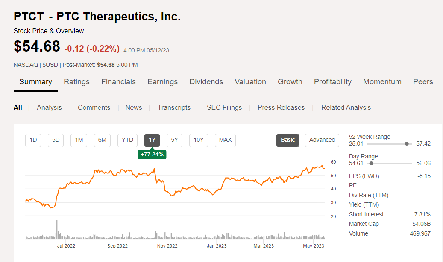This screenshot has height=262, width=443.
Task: Select Basic chart mode
Action: [x=288, y=140]
